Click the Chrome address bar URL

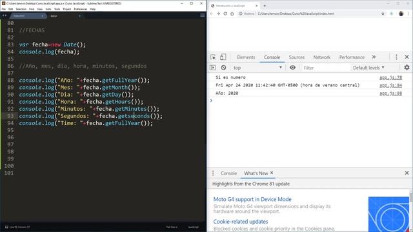(x=296, y=14)
